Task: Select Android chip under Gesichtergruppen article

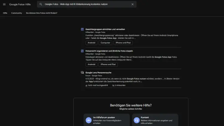Action: click(91, 43)
